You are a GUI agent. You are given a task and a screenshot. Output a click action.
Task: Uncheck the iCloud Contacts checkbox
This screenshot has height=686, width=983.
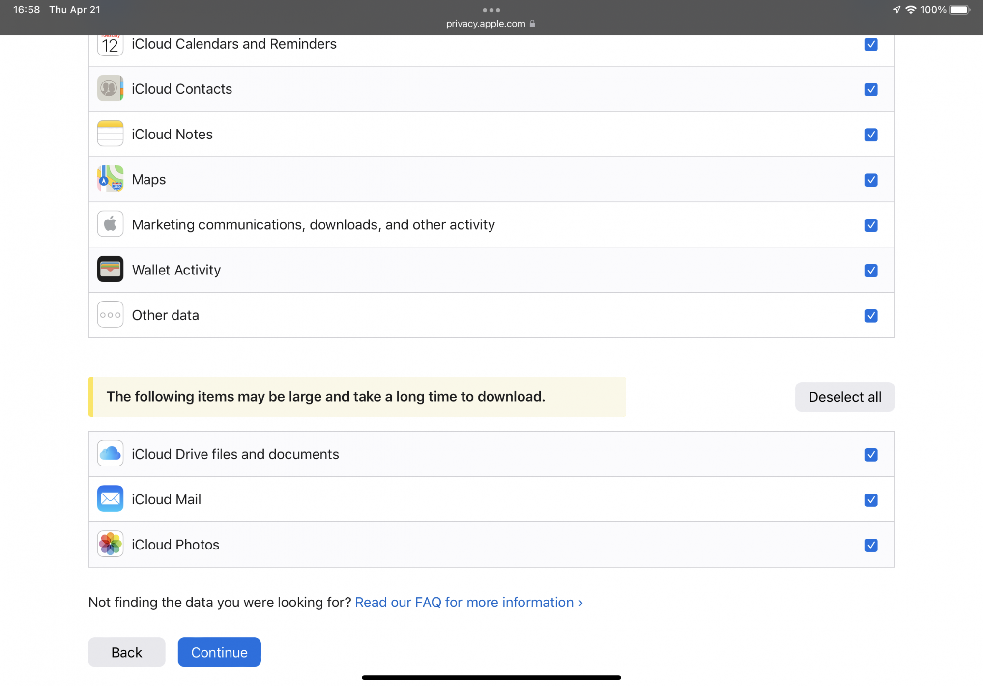click(x=870, y=89)
